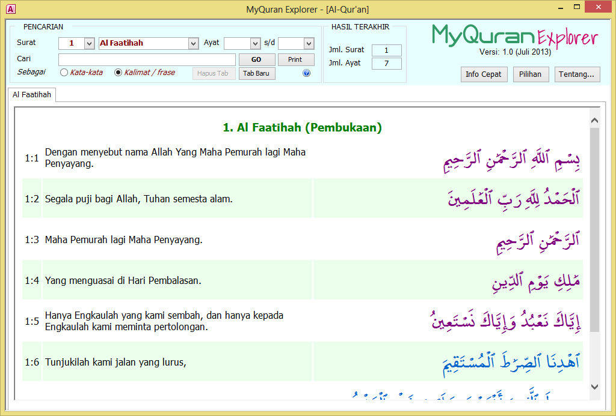Click the blue Arabic text of verse 1:6
Viewport: 616px width, 416px height.
(511, 364)
